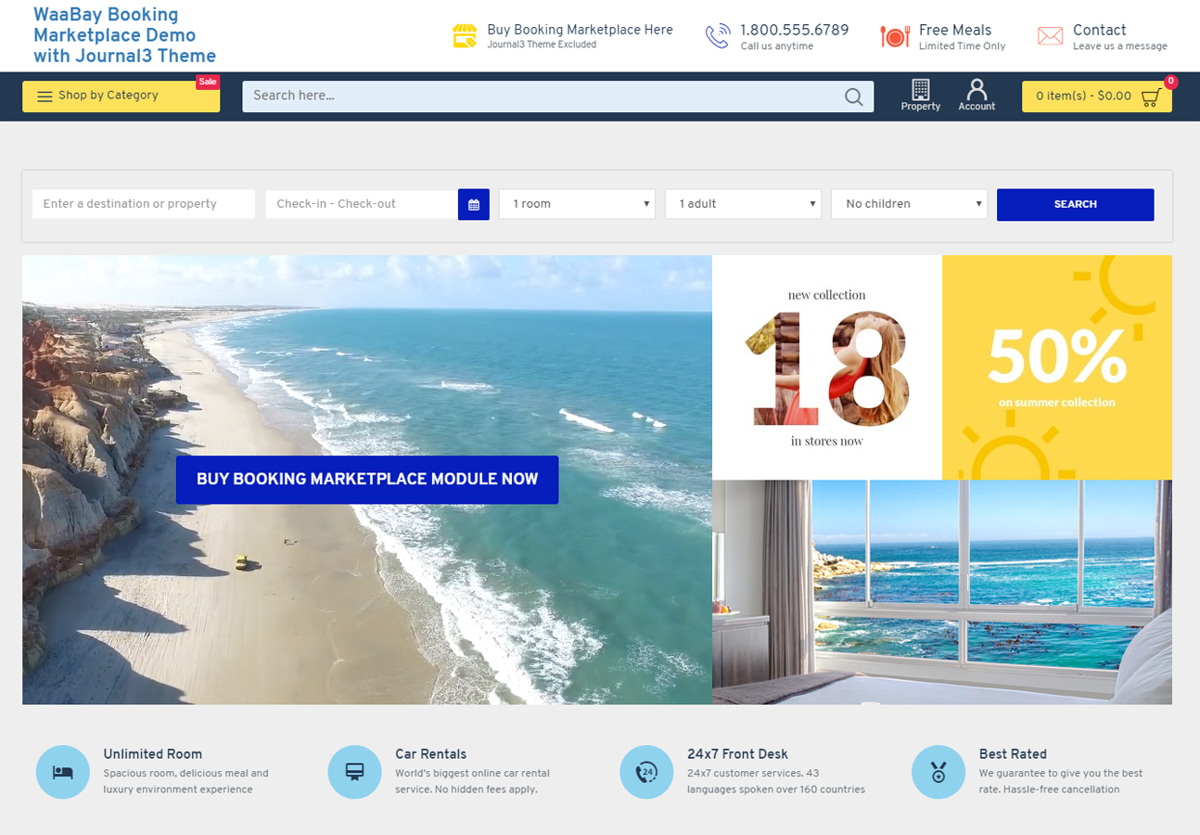Image resolution: width=1200 pixels, height=835 pixels.
Task: Open Shop by Category menu
Action: (x=121, y=96)
